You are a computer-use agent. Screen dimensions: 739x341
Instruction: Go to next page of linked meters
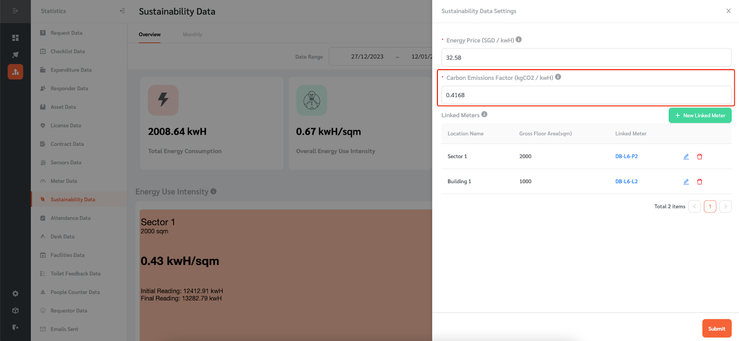click(x=725, y=206)
